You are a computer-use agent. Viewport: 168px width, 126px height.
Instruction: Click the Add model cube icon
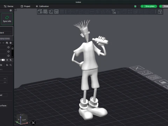[40, 12]
